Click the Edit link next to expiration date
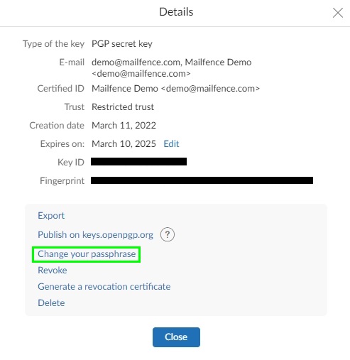This screenshot has height=360, width=350. tap(171, 143)
